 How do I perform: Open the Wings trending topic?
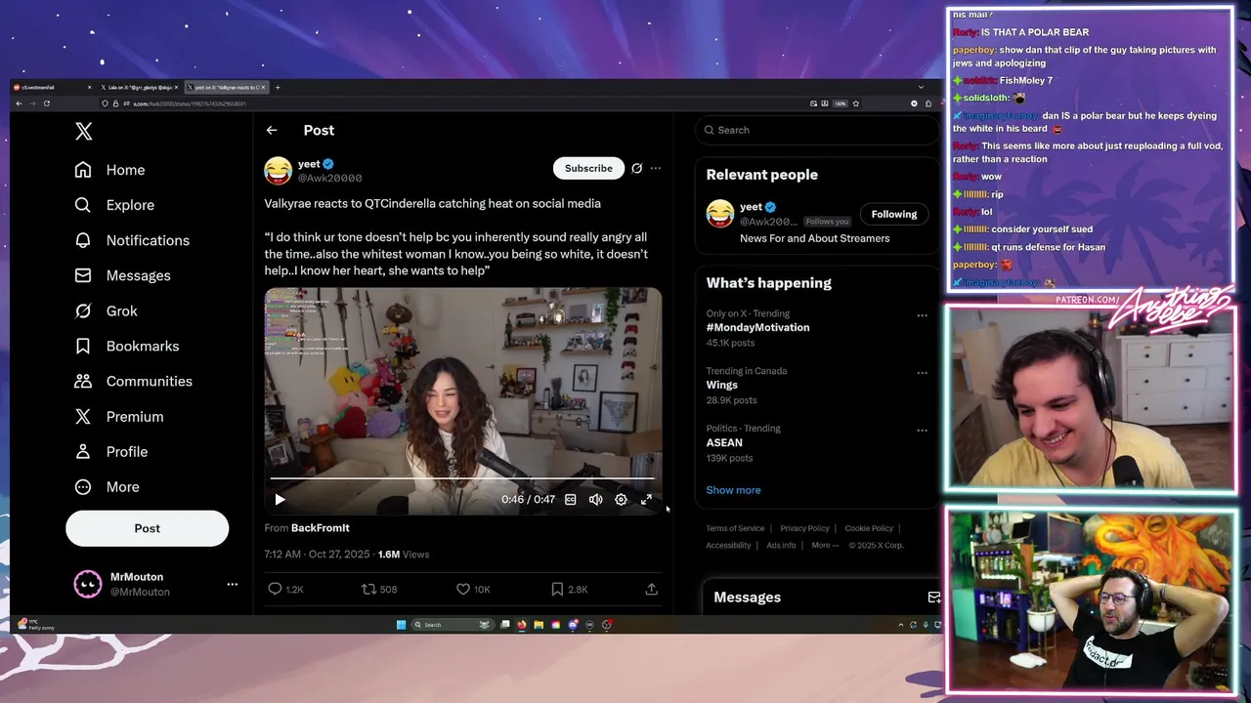[722, 385]
